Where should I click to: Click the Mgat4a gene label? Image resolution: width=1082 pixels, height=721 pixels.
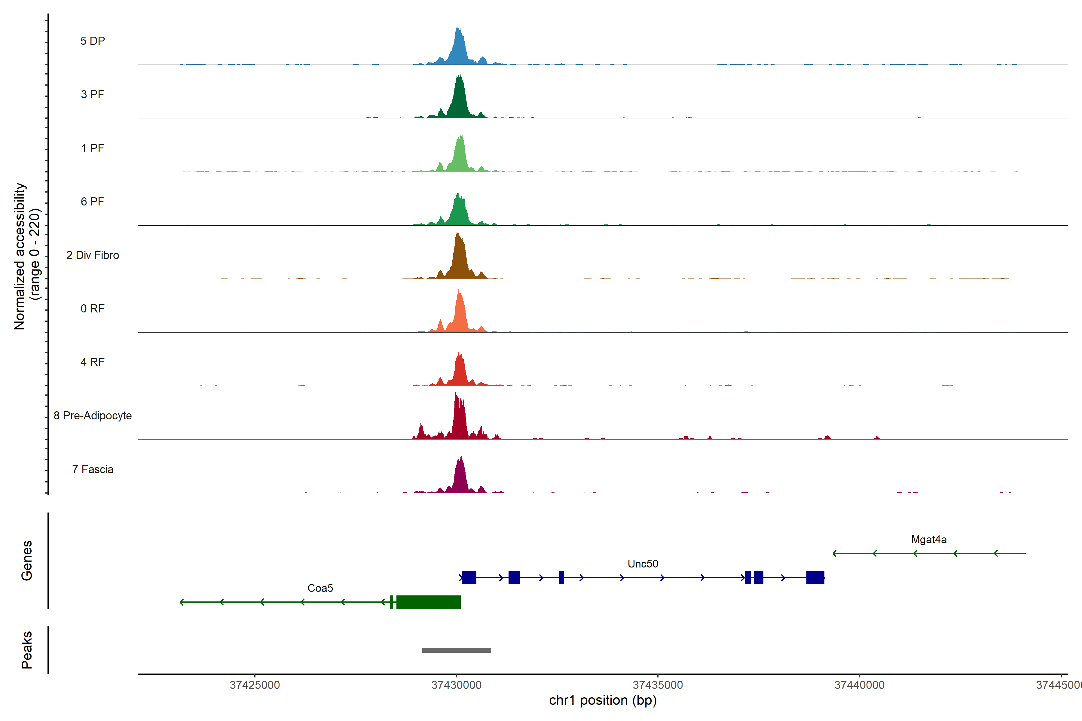pyautogui.click(x=929, y=539)
